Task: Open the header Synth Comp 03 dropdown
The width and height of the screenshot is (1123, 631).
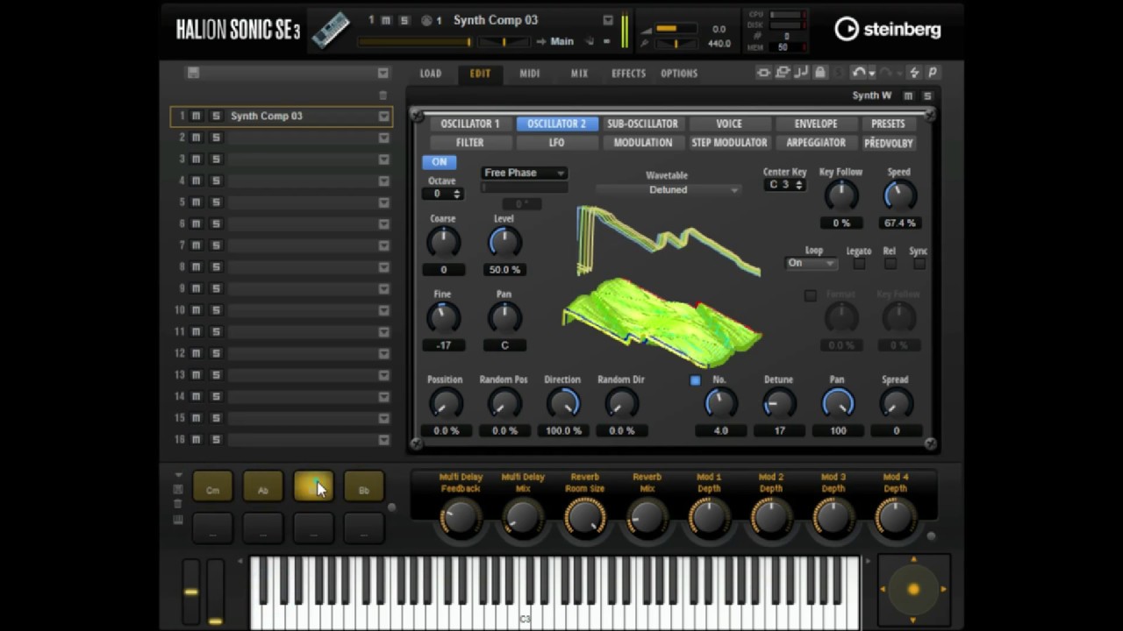Action: click(x=607, y=20)
